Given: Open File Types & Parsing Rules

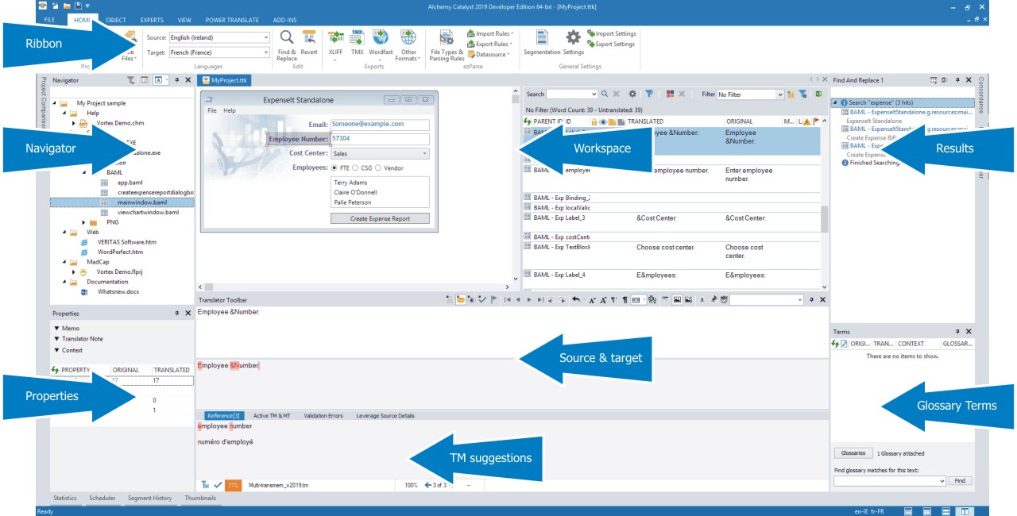Looking at the screenshot, I should pos(447,44).
